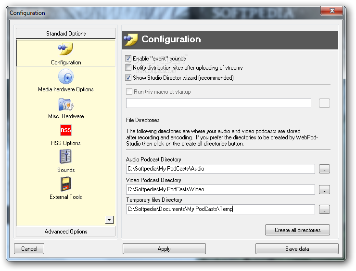Viewport: 356px width, 271px height.
Task: Select the Configuration pushpin icon in sidebar
Action: [65, 49]
